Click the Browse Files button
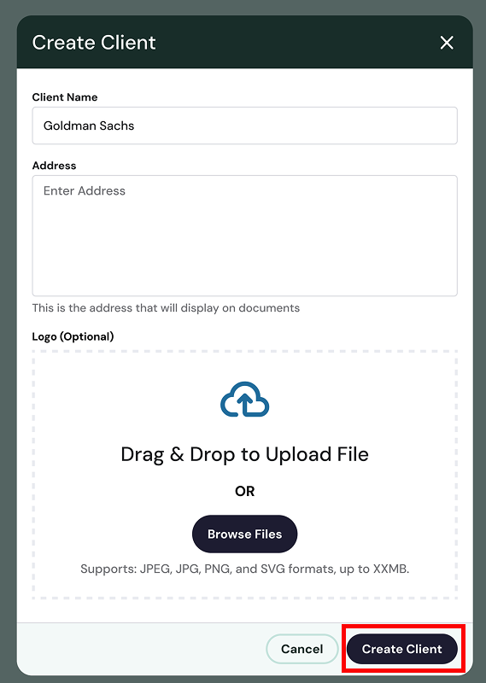The width and height of the screenshot is (486, 683). [244, 534]
